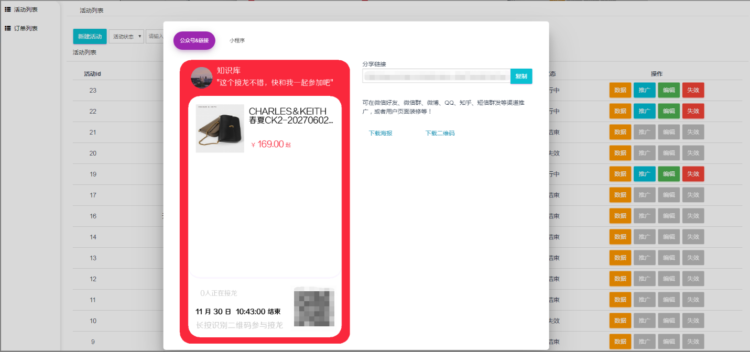This screenshot has height=352, width=750.
Task: Open 数据 for activity 16
Action: 620,216
